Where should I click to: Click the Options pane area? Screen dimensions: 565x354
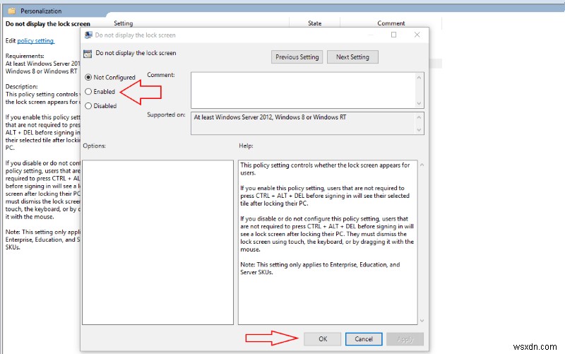coord(157,242)
